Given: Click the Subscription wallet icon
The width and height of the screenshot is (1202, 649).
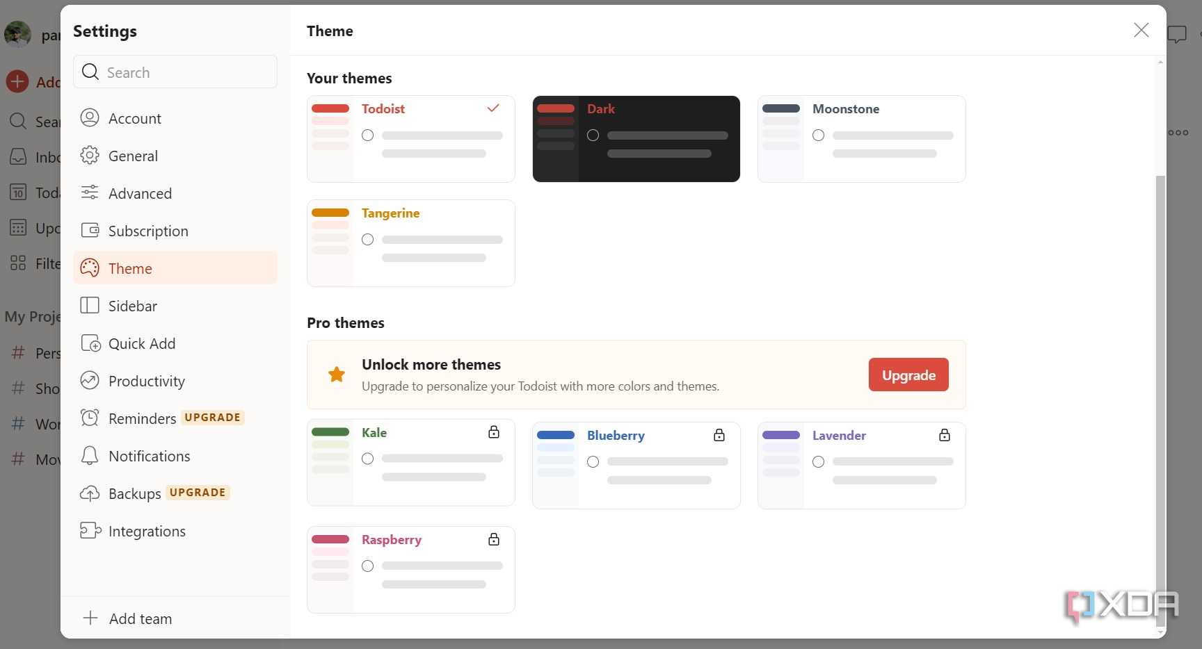Looking at the screenshot, I should 90,231.
